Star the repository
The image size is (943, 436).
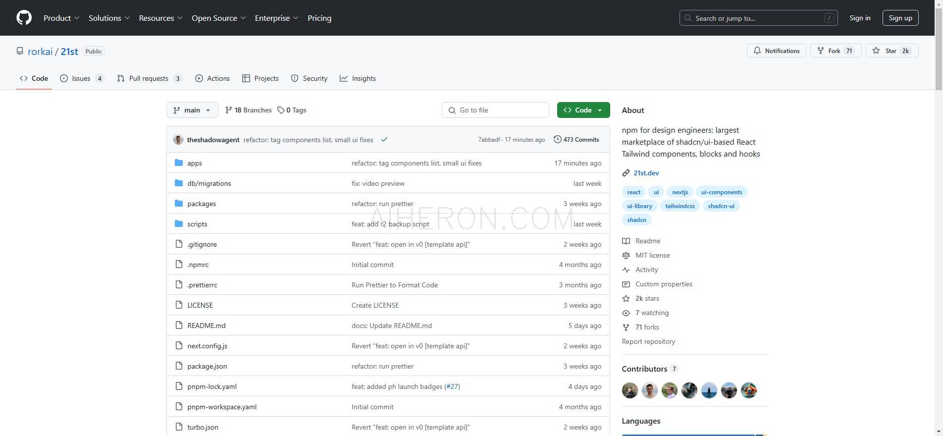coord(892,51)
